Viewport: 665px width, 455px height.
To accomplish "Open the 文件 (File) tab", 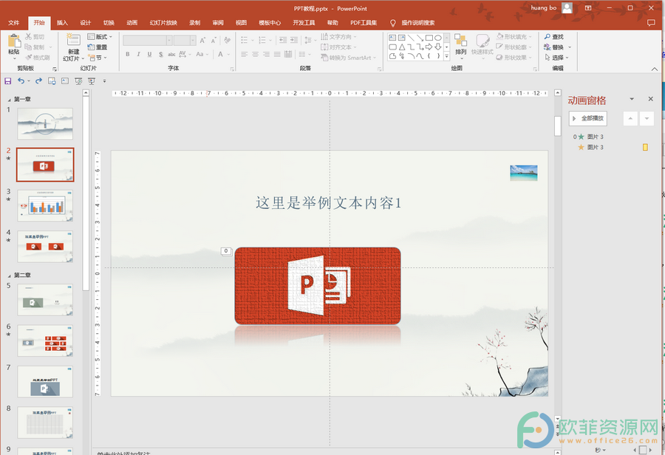I will [13, 23].
